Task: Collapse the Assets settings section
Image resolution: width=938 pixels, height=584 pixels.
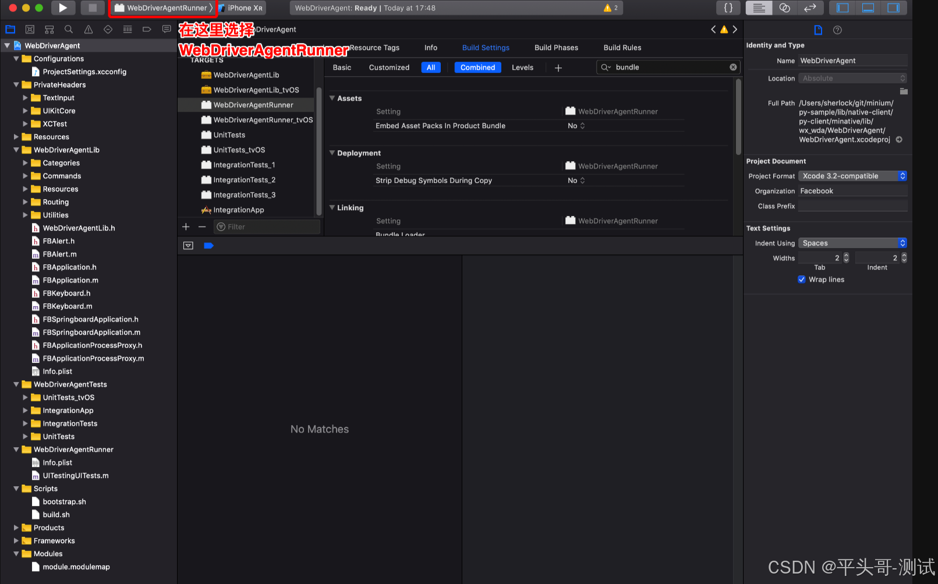Action: point(332,98)
